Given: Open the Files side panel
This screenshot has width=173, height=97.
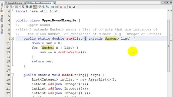Looking at the screenshot, I should (2, 18).
